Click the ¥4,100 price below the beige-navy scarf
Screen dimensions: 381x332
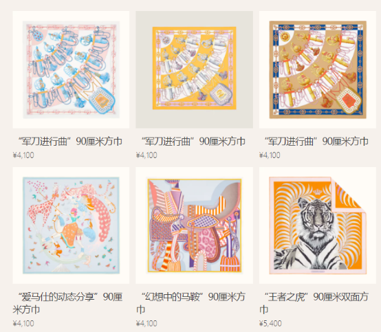(x=270, y=155)
